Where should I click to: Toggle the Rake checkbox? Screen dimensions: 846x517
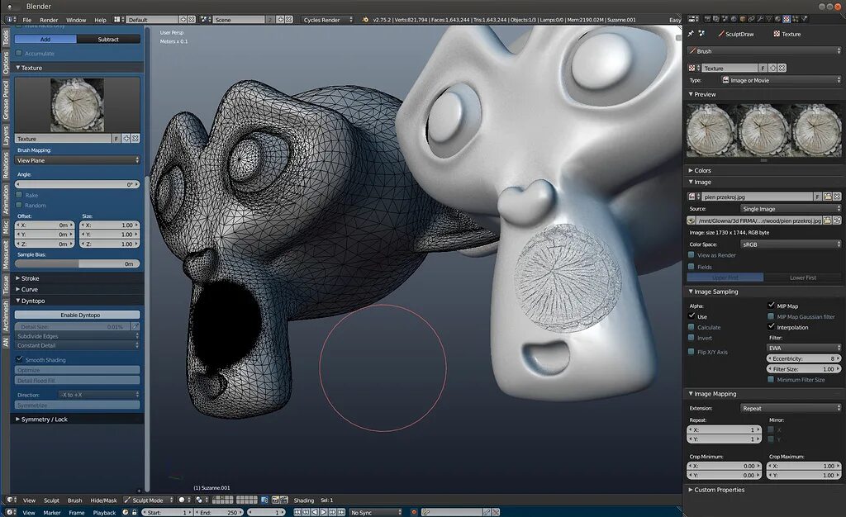point(20,195)
